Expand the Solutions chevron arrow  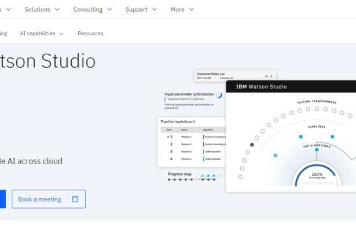click(x=57, y=9)
